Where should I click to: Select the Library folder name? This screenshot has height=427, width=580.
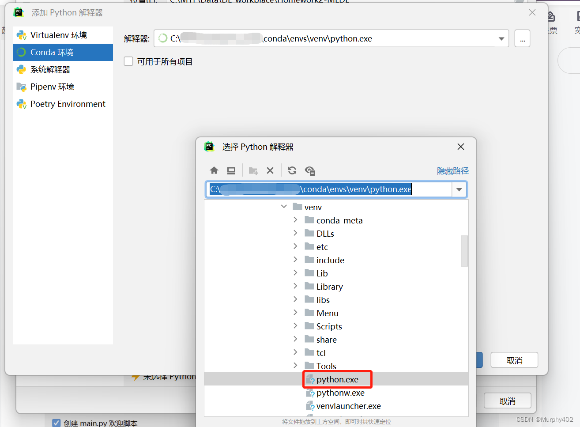[330, 287]
